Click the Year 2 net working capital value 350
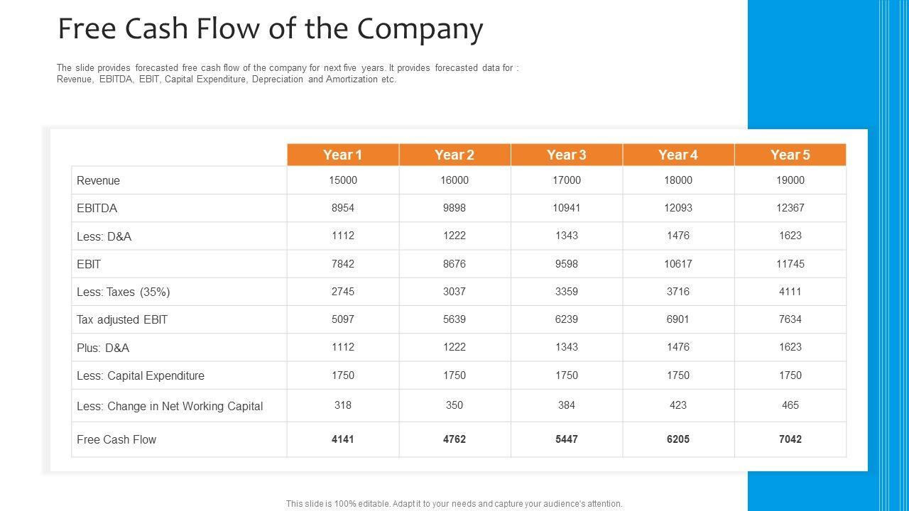The image size is (909, 511). (x=454, y=405)
